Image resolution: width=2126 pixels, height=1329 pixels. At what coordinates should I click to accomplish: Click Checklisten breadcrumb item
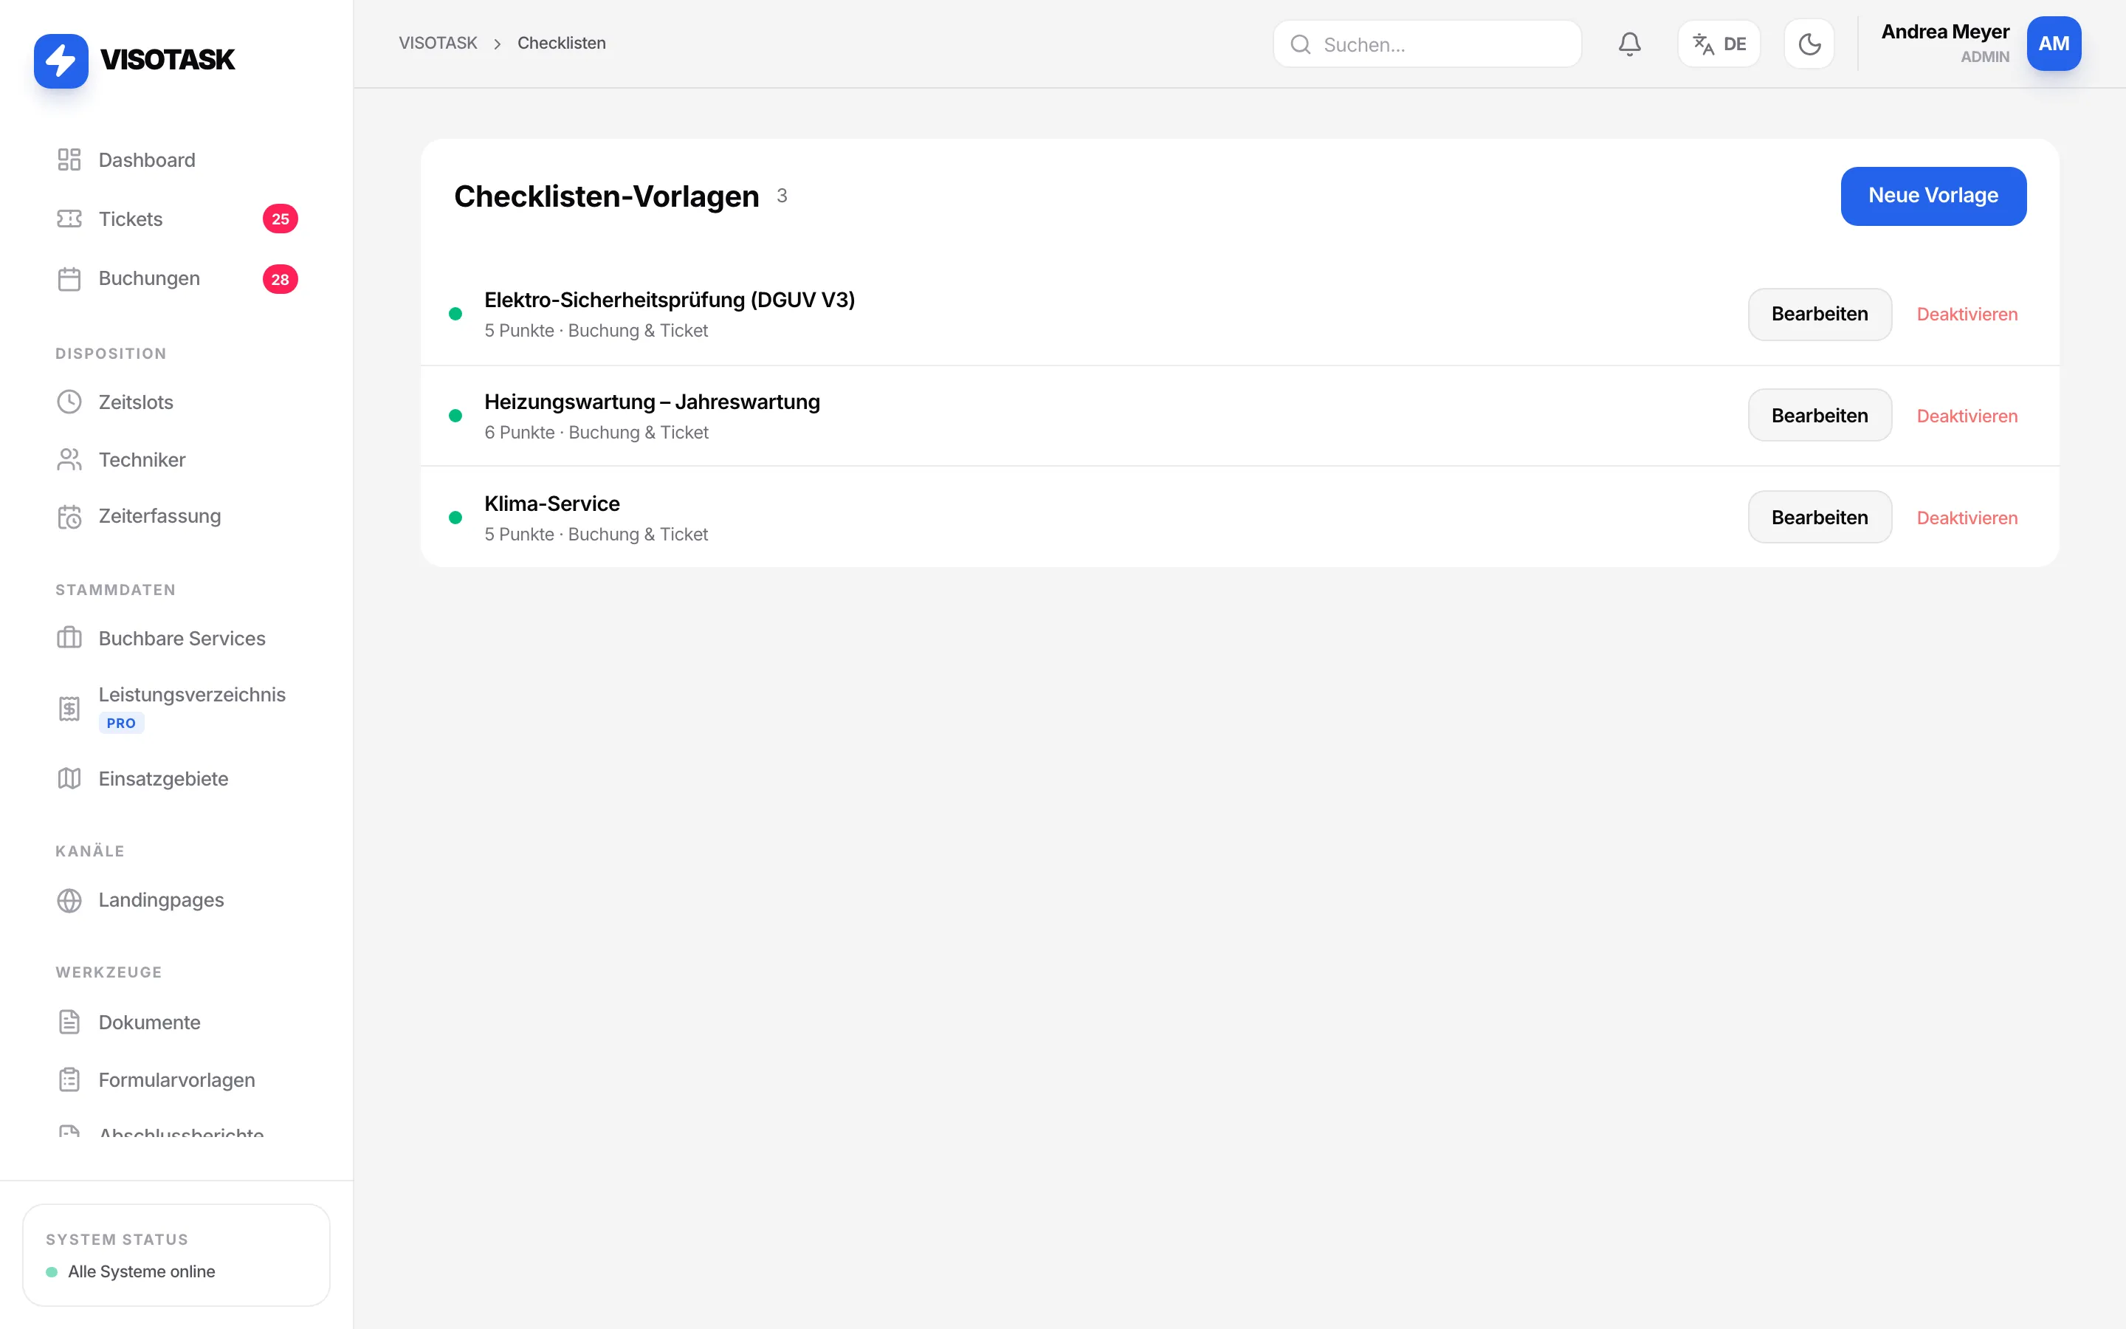[x=561, y=43]
